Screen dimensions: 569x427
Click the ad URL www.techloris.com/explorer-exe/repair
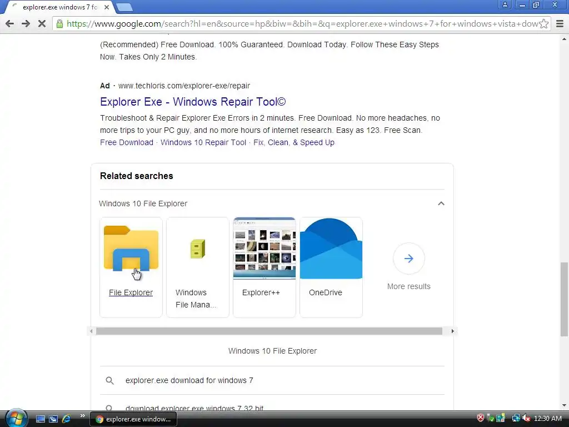(184, 86)
